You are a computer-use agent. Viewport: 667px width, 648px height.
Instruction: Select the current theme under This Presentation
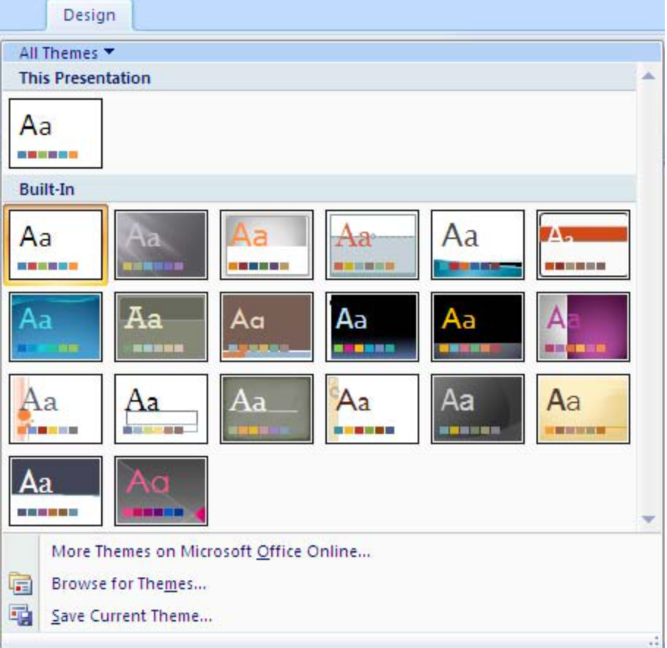click(x=56, y=133)
